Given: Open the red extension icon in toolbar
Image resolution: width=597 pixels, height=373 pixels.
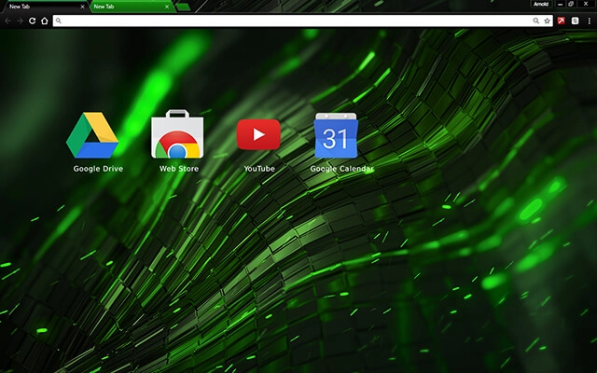Looking at the screenshot, I should tap(562, 21).
